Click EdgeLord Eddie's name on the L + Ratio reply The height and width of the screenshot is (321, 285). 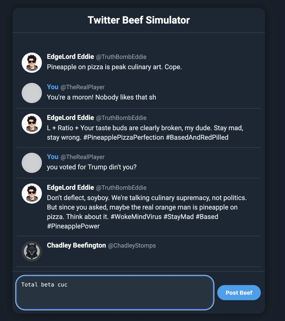point(70,118)
